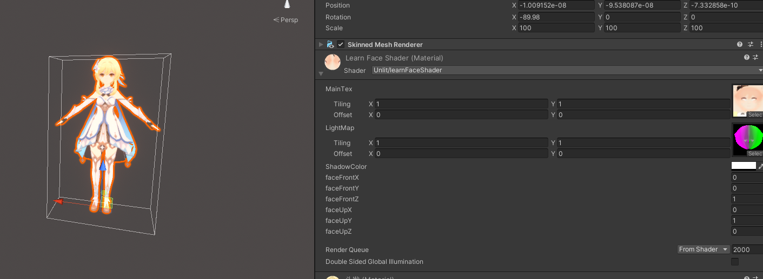The width and height of the screenshot is (763, 279).
Task: Click the Scale Y field
Action: click(x=642, y=28)
